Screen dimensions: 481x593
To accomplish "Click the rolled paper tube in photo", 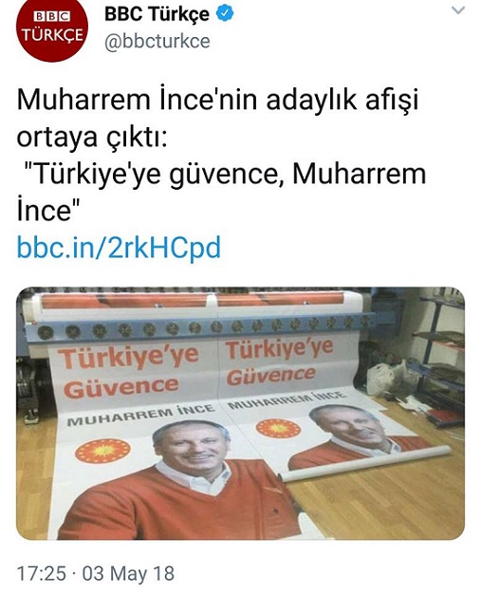I will (x=365, y=464).
